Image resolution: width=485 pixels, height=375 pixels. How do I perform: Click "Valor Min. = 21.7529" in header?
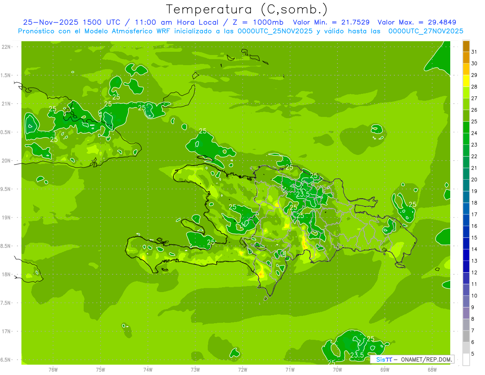331,23
